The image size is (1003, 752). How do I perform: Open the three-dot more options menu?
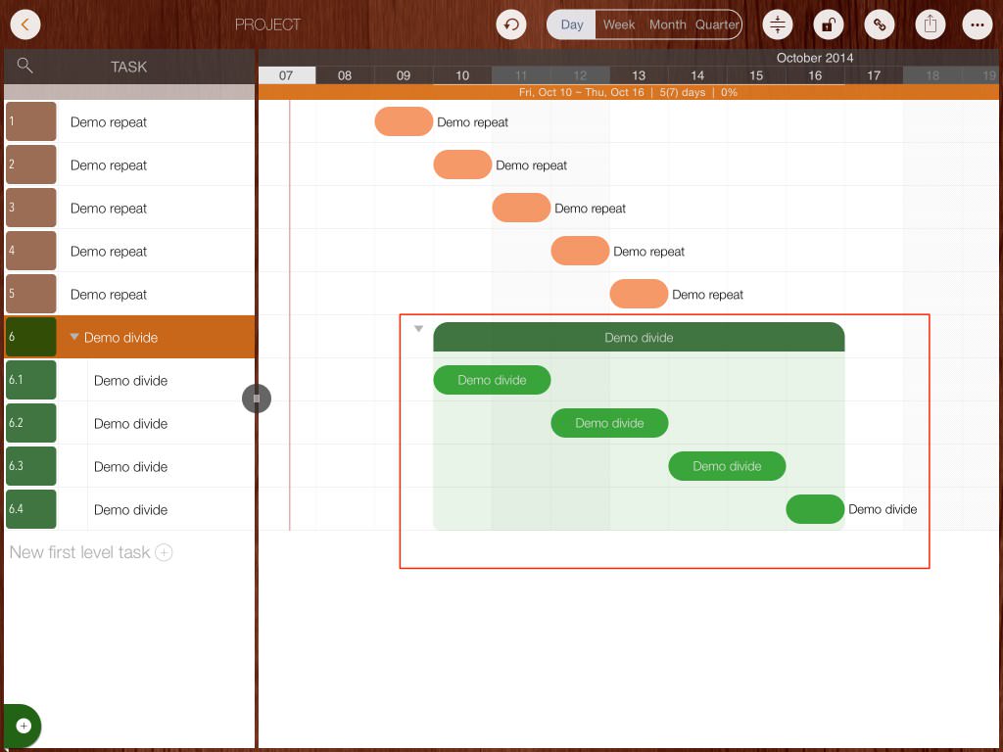[978, 24]
